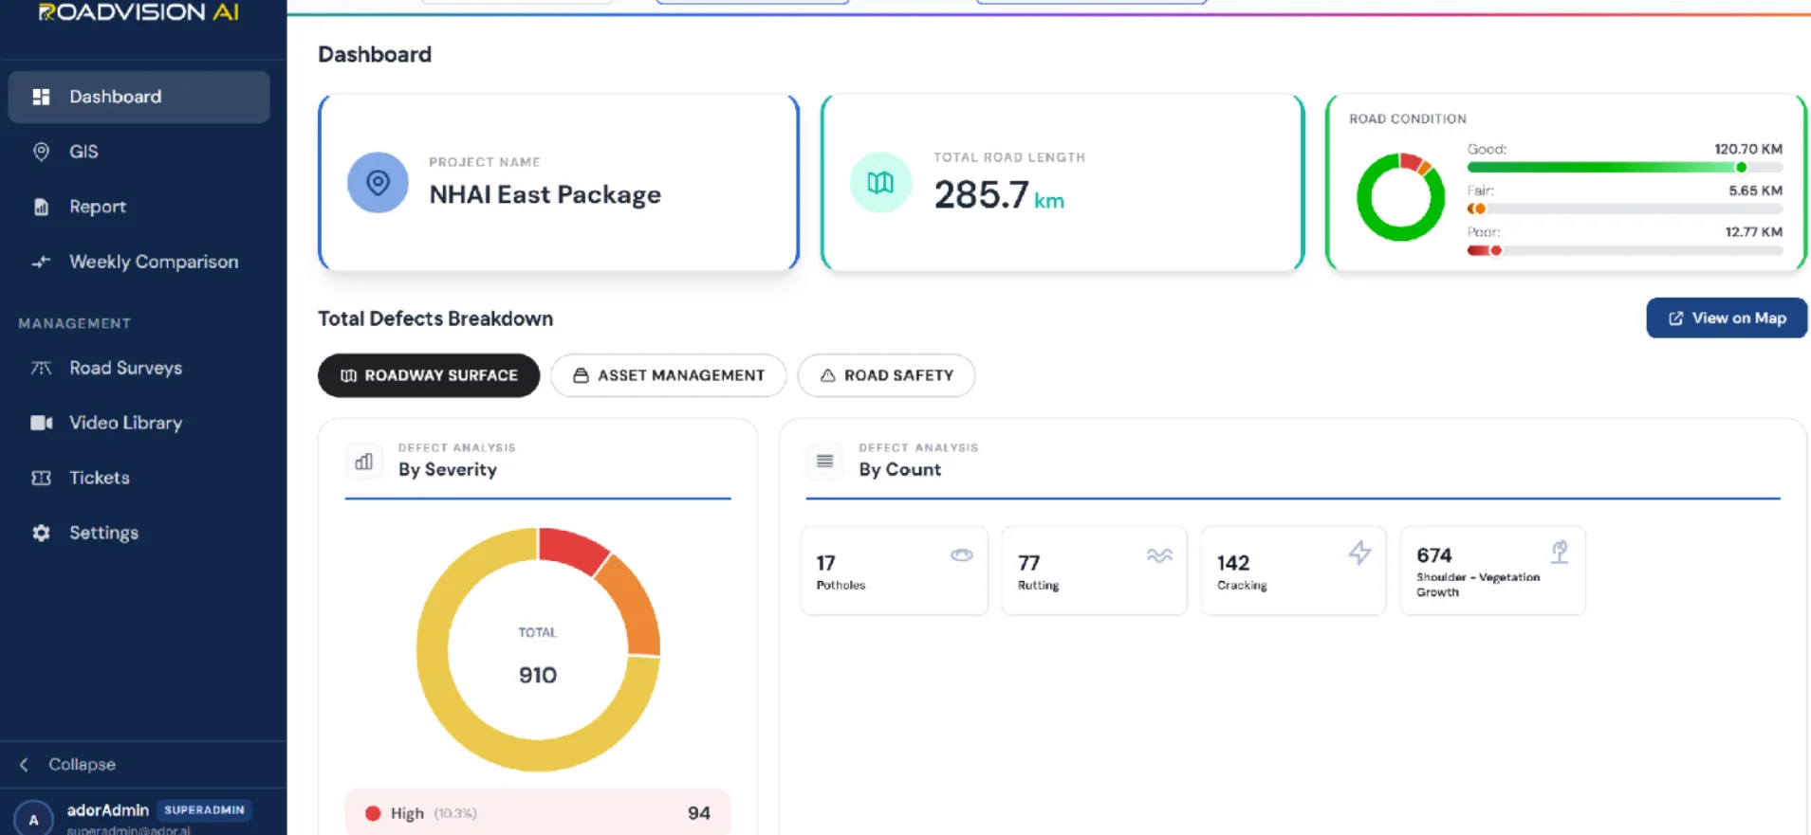The image size is (1811, 835).
Task: Click the total road length map icon
Action: (880, 183)
